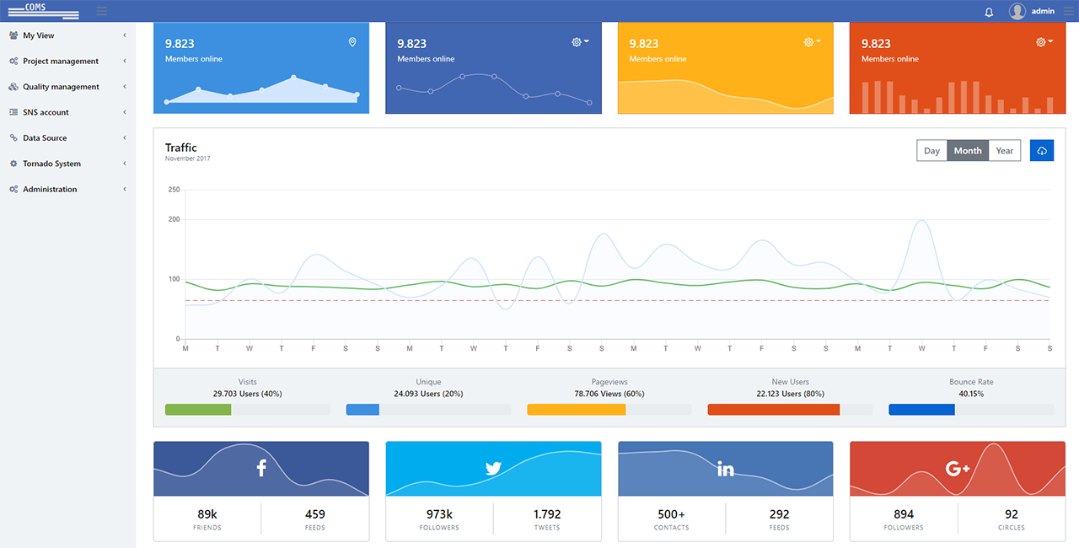Click the Google Plus icon card

tap(958, 469)
